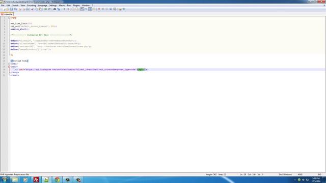Undo the last edit via toolbar
The width and height of the screenshot is (326, 183).
pyautogui.click(x=45, y=9)
